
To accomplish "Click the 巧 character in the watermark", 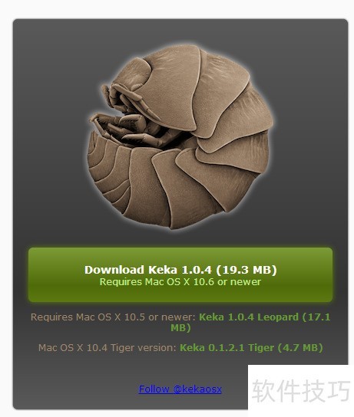I will tap(339, 391).
